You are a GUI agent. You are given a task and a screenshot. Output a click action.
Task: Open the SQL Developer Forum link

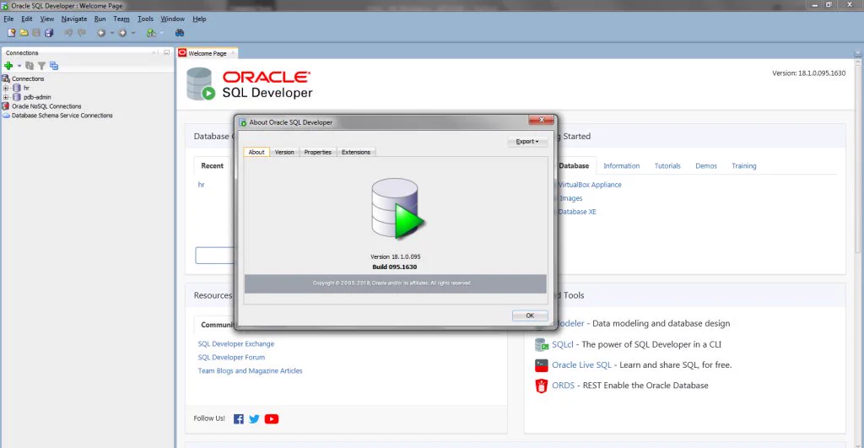pos(231,358)
